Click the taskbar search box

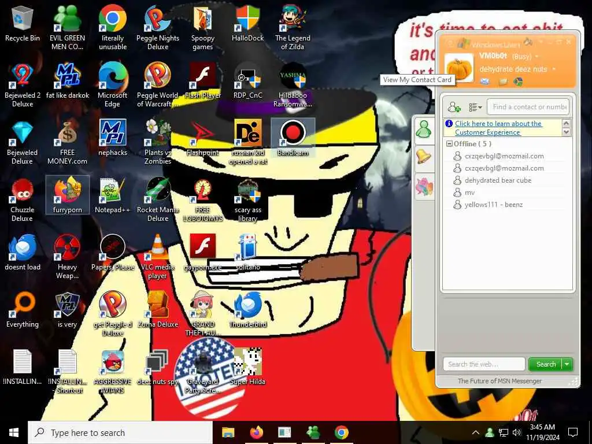(x=120, y=432)
